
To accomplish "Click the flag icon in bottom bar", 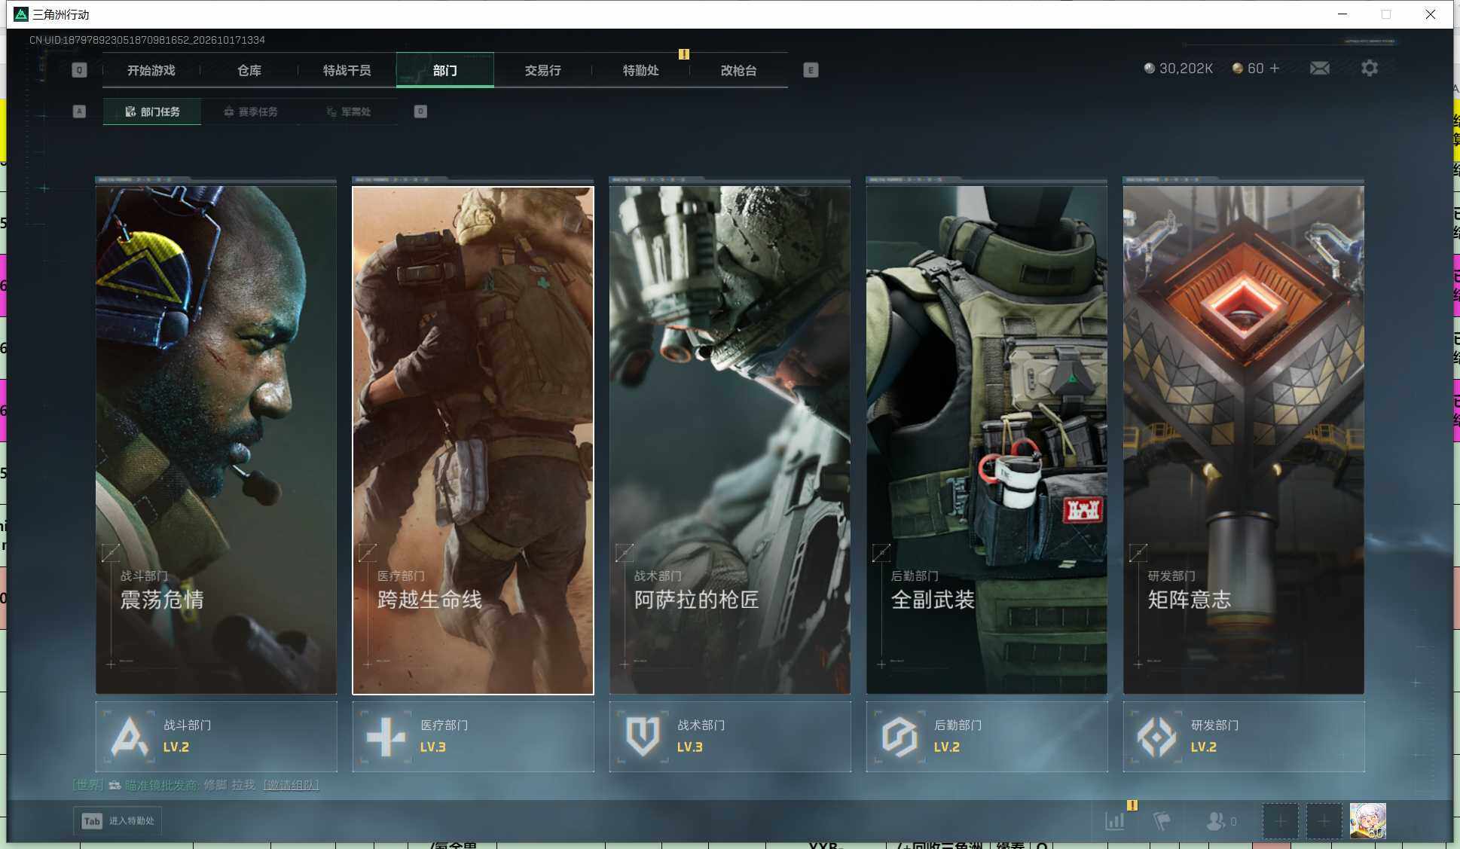I will [1162, 821].
